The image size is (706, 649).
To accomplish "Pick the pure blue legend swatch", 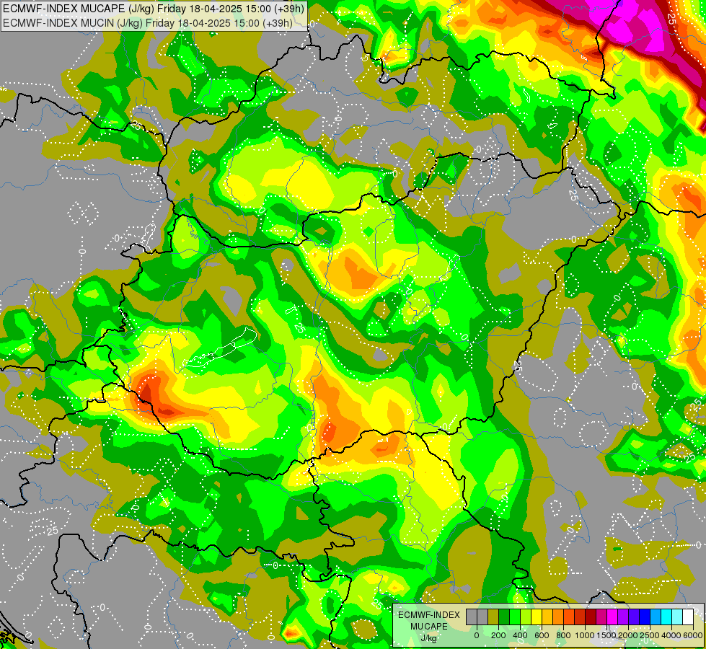I will tap(645, 617).
